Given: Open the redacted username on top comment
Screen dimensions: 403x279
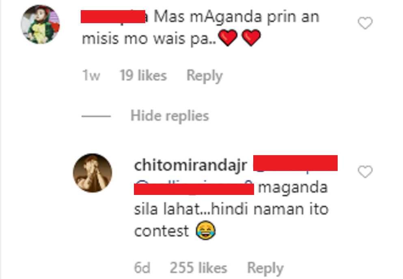Looking at the screenshot, I should click(x=113, y=17).
